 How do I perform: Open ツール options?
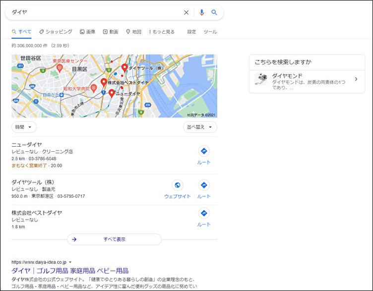coord(210,32)
